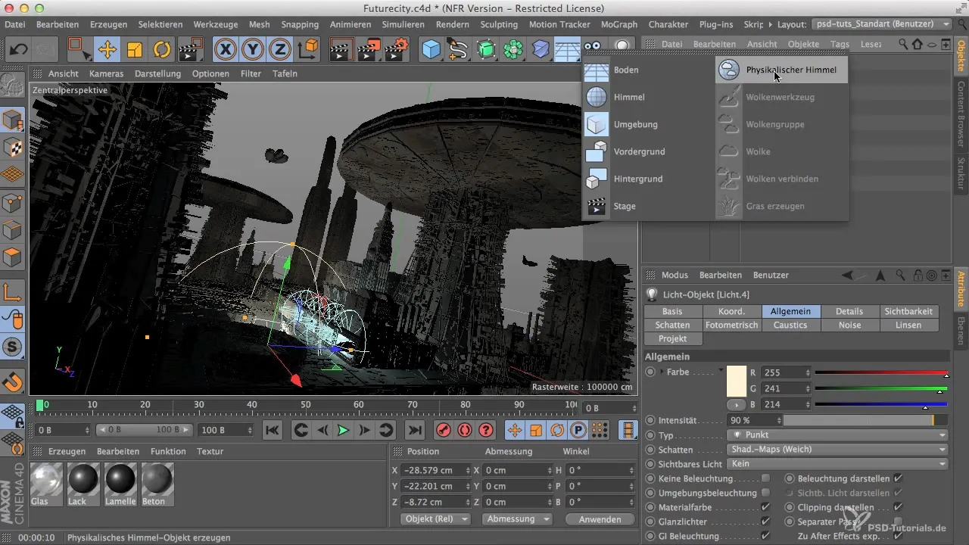Select axis mode L-shaped icon in sidebar
The image size is (969, 545).
[13, 291]
